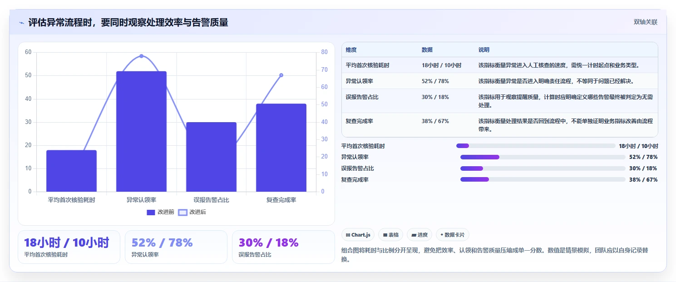The width and height of the screenshot is (676, 282).
Task: Click table value 52% / 78%
Action: coord(435,81)
